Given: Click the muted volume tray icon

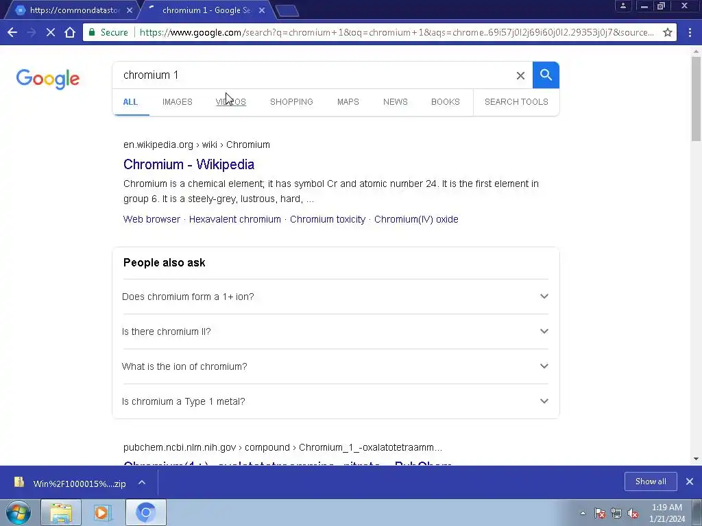Looking at the screenshot, I should click(x=633, y=513).
